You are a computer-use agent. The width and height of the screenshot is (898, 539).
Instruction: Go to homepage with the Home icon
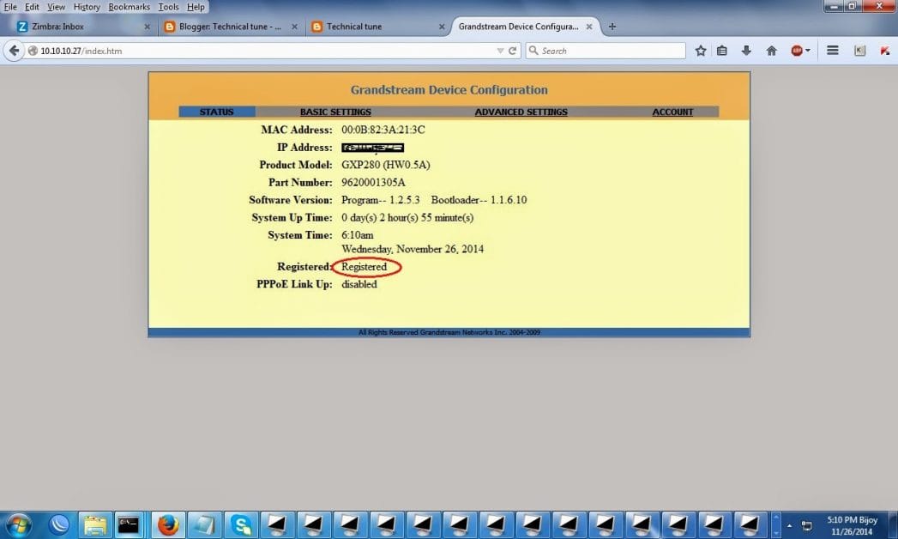[771, 51]
